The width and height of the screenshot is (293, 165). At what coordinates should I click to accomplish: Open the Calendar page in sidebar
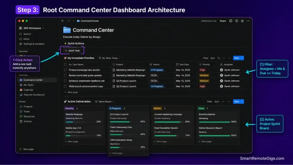pos(28,90)
